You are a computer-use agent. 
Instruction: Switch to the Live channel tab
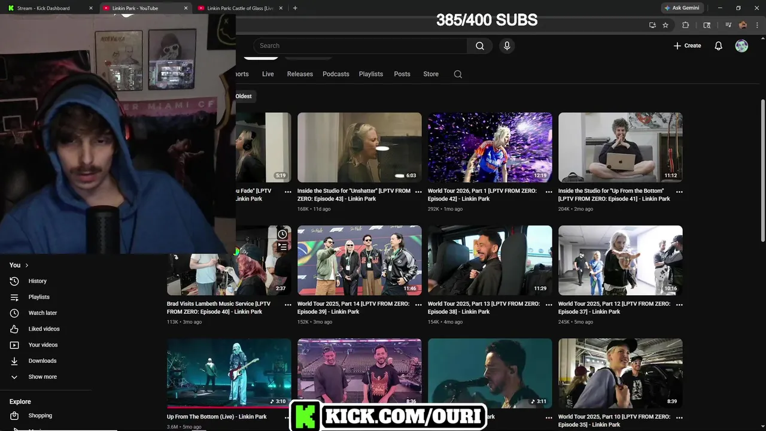coord(268,74)
